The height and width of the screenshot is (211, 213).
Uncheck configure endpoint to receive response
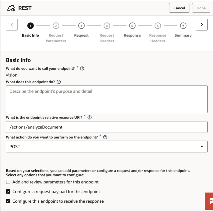(8, 201)
